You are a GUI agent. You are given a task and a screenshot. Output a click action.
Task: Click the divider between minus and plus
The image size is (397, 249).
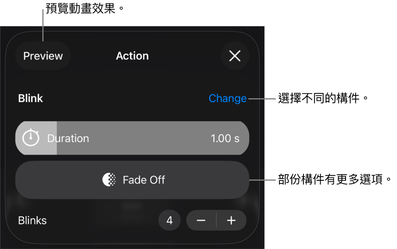click(217, 220)
